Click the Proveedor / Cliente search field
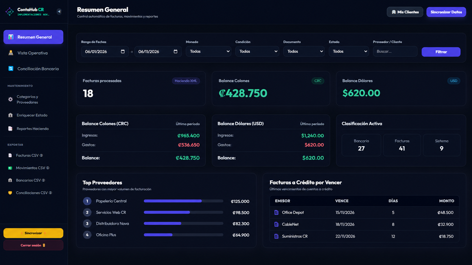 tap(395, 51)
